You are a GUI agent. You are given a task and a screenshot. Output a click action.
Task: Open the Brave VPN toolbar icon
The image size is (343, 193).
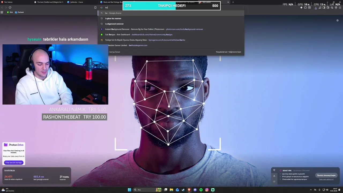pyautogui.click(x=336, y=8)
